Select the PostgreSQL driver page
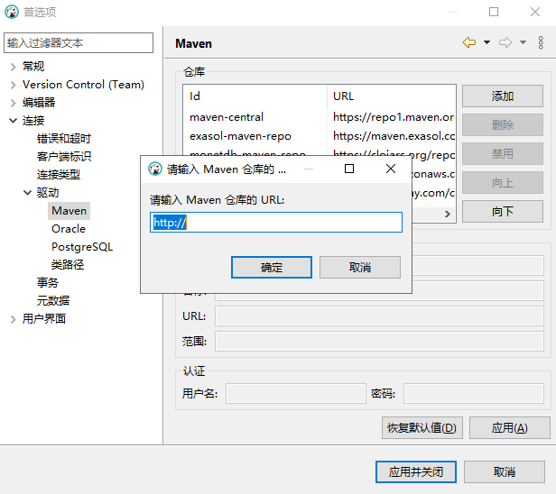Screen dimensions: 556x494 [x=82, y=247]
